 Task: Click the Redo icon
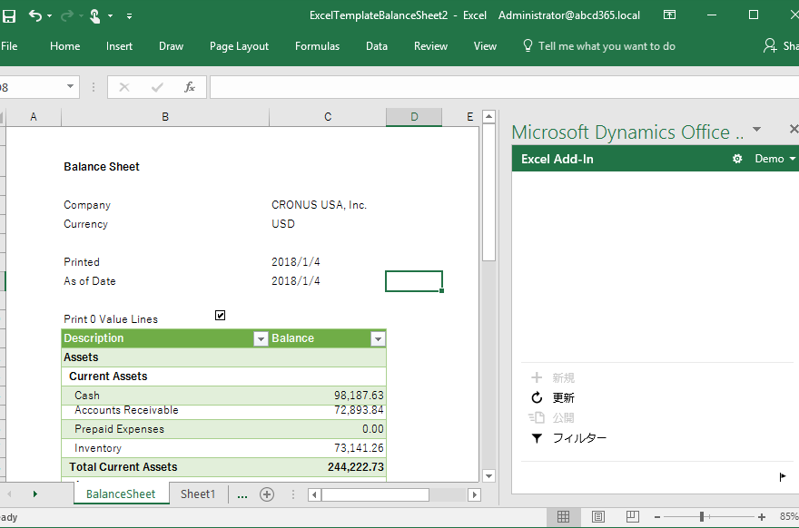click(x=67, y=15)
